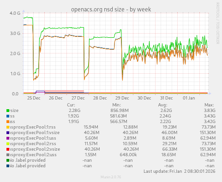
Task: Click ExecPool:1:uss current value '5.60M'
Action: click(x=91, y=138)
